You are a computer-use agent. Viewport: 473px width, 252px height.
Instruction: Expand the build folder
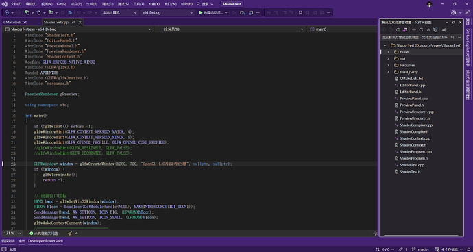tap(388, 52)
